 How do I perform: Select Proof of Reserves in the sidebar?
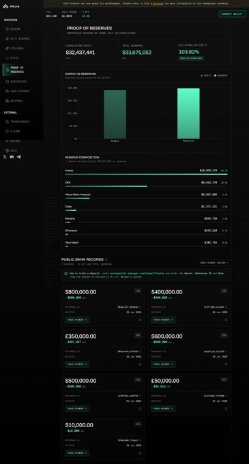point(23,70)
